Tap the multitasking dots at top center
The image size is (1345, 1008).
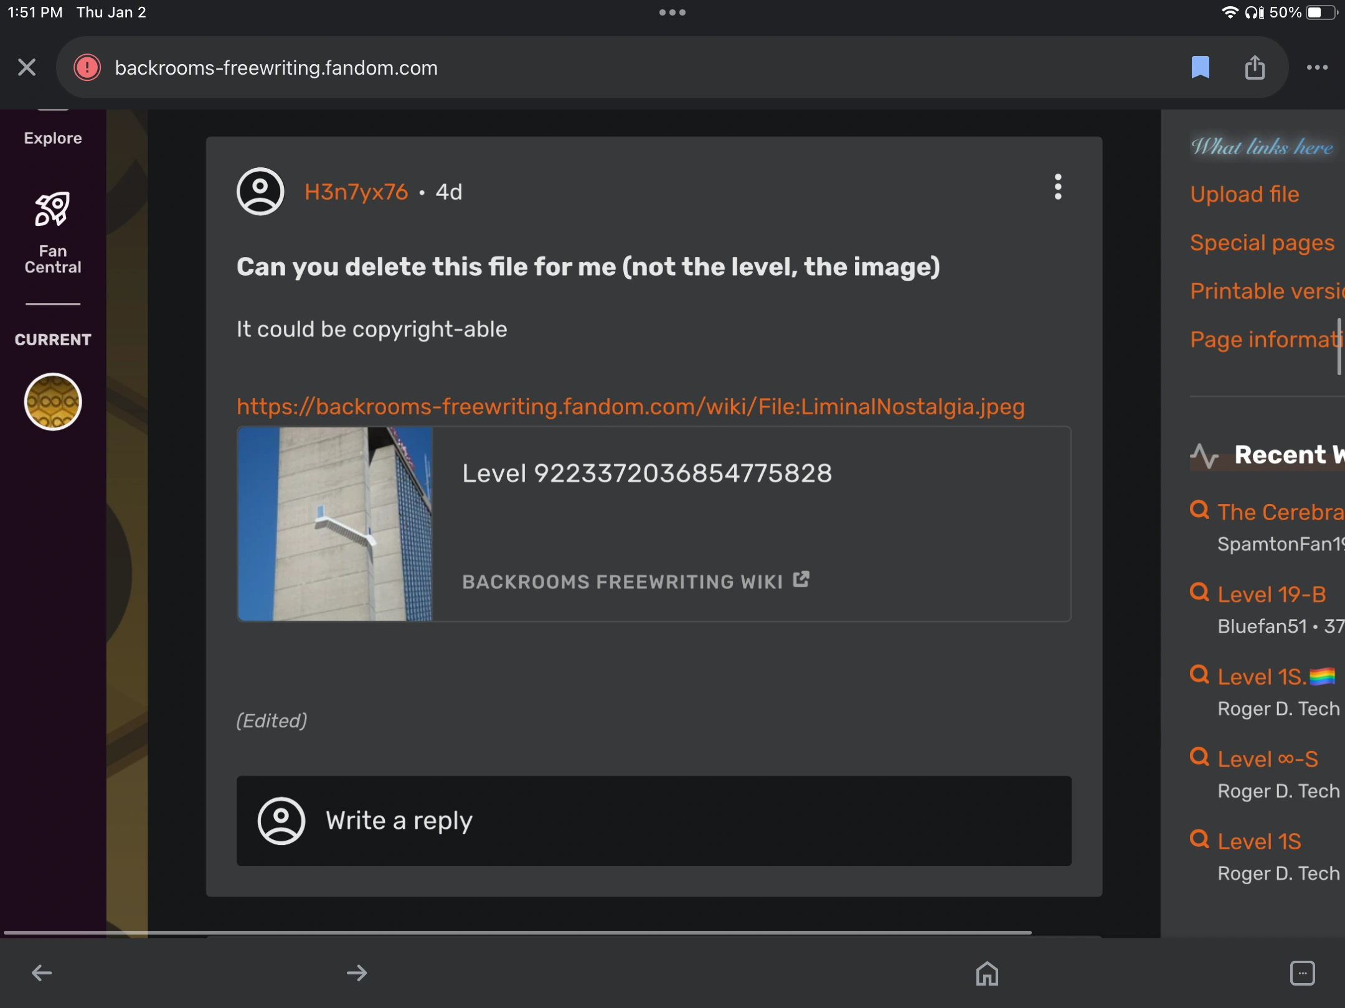tap(672, 12)
